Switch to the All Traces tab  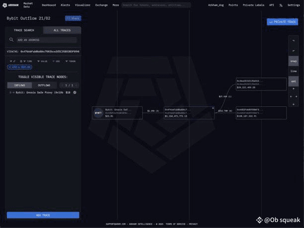[x=62, y=30]
